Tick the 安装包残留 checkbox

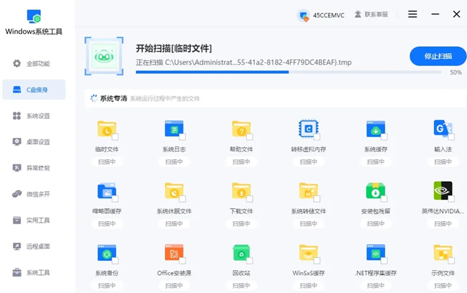(384, 198)
